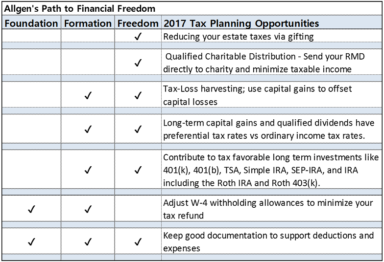384x262 pixels.
Task: Click the Freedom checkmark for estate taxes gifting
Action: pos(138,37)
